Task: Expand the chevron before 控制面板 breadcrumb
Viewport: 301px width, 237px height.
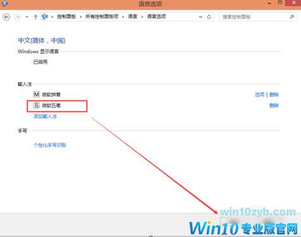Action: [52, 17]
